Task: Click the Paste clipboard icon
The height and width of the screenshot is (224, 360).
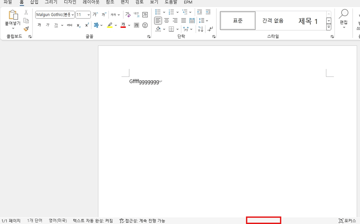Action: pos(13,15)
